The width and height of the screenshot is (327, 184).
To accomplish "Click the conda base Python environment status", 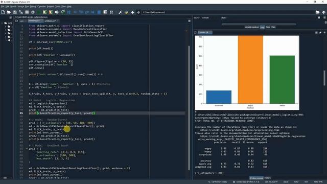I will [247, 182].
